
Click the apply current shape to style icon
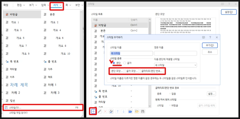tap(111, 111)
